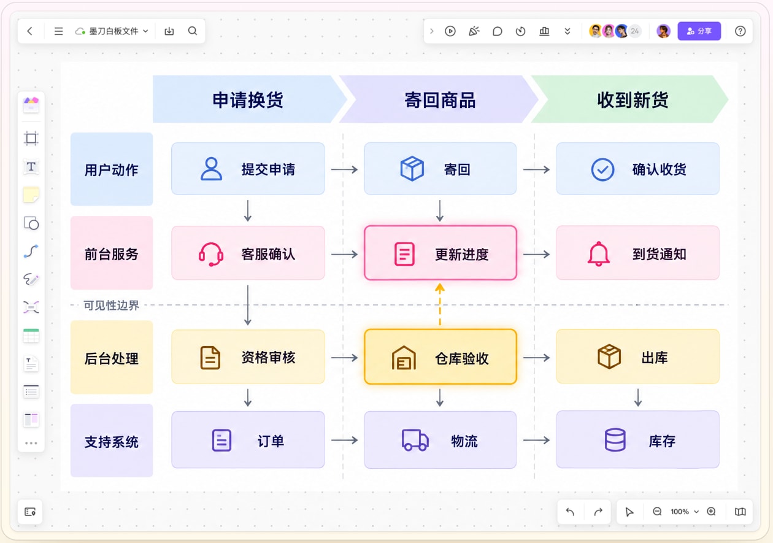Click the export download icon

point(169,31)
